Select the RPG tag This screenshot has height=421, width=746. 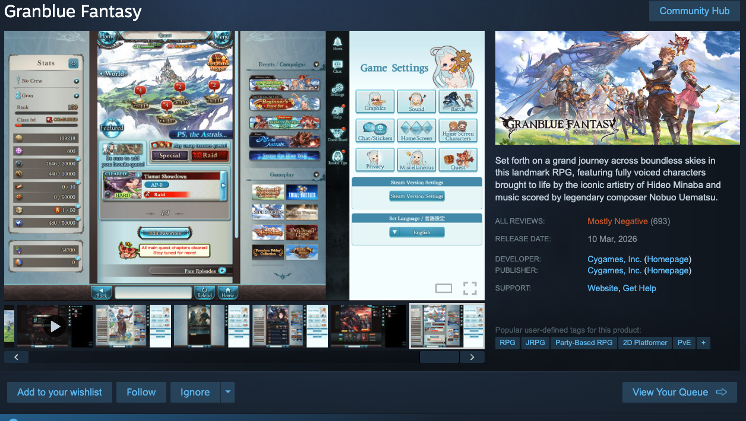[508, 343]
